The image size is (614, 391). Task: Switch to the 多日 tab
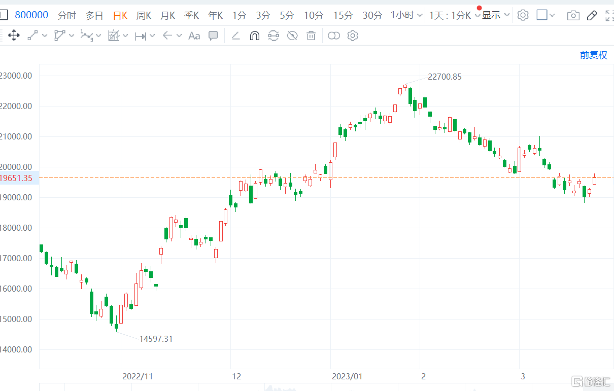coord(94,15)
